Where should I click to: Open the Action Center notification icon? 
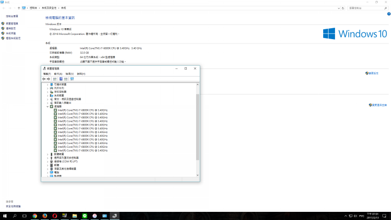(384, 216)
